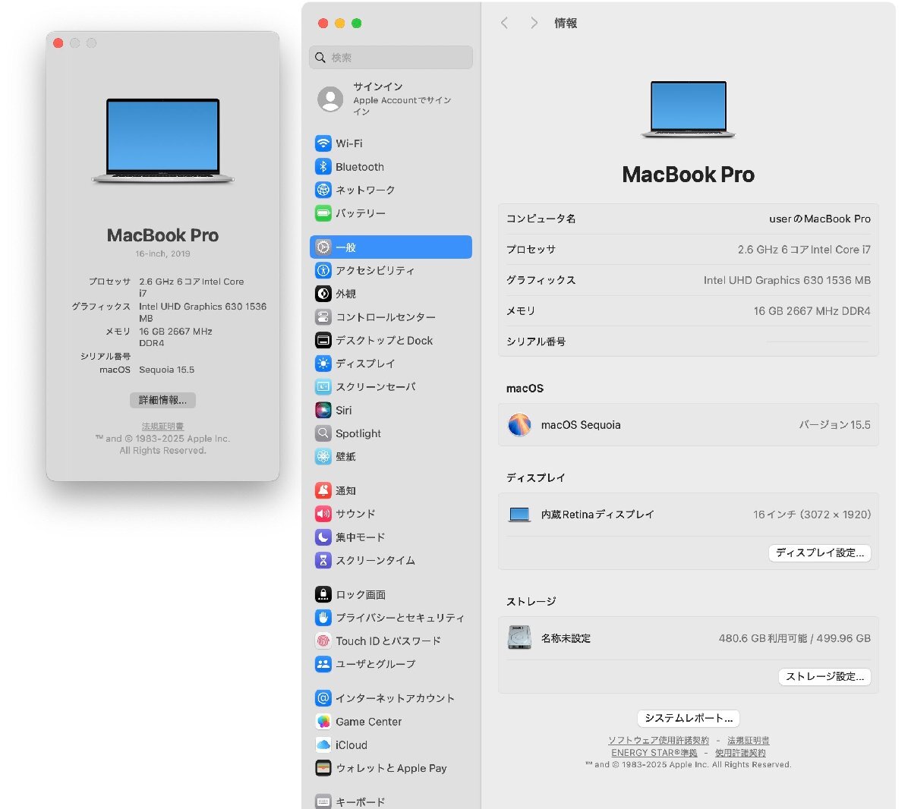
Task: Go forward with the right chevron
Action: click(534, 24)
